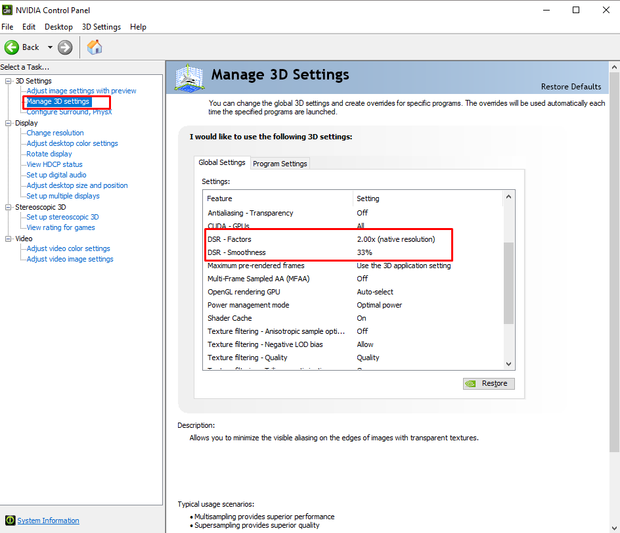The height and width of the screenshot is (533, 620).
Task: Open the 3D Settings menu
Action: click(101, 26)
